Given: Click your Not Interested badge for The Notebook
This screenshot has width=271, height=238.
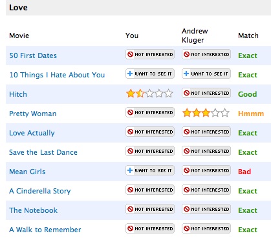Looking at the screenshot, I should coord(150,209).
